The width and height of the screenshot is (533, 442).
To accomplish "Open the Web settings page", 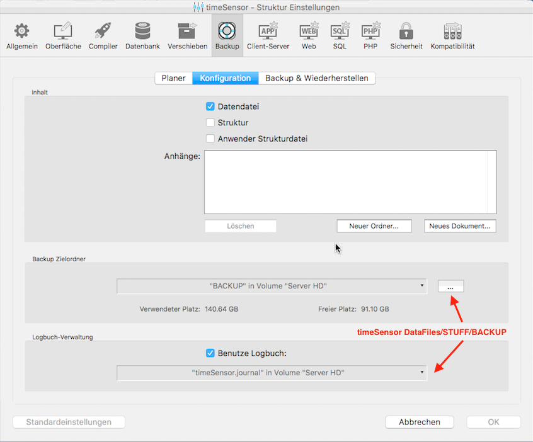I will point(309,36).
